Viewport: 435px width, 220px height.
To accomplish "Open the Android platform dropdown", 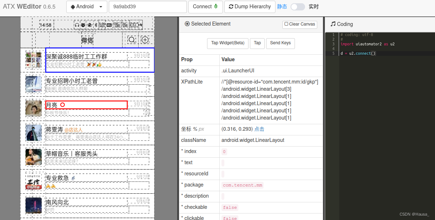I will point(87,6).
